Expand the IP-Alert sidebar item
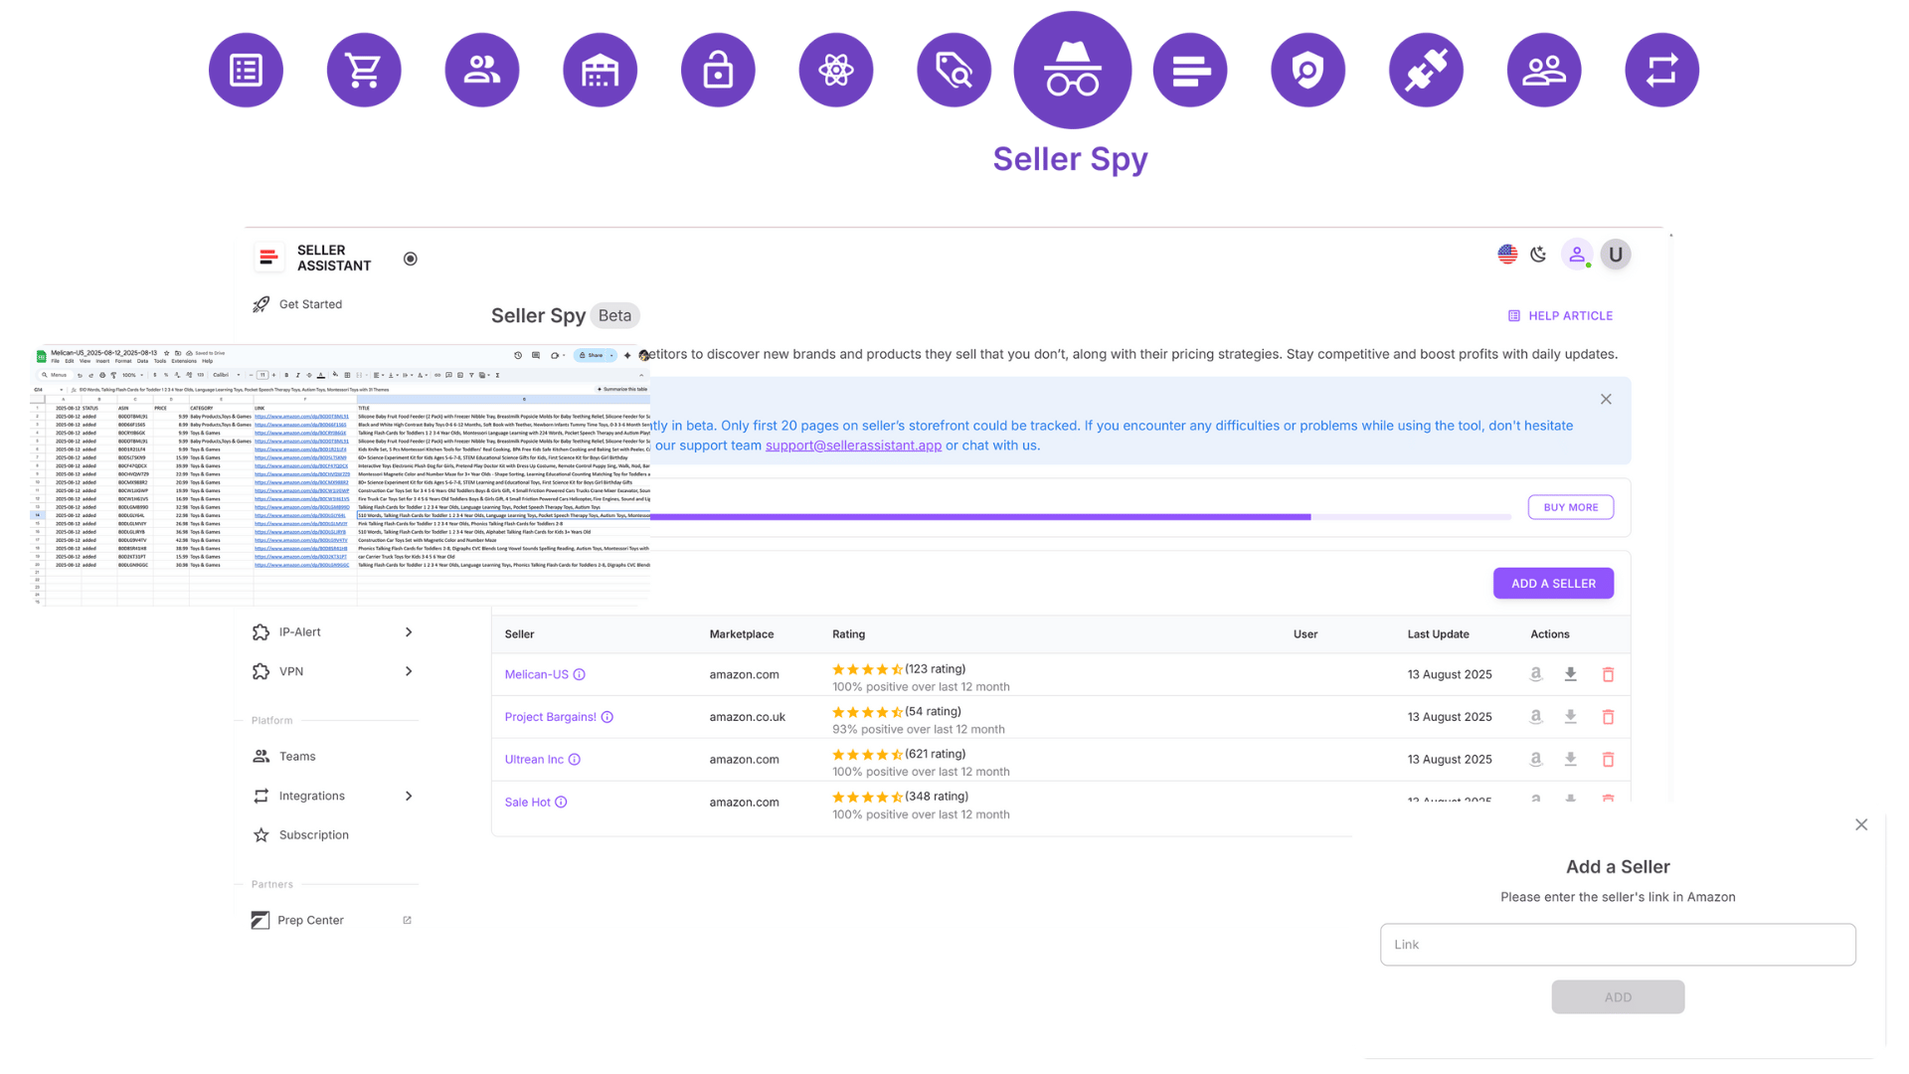Viewport: 1909px width, 1074px height. [x=298, y=631]
